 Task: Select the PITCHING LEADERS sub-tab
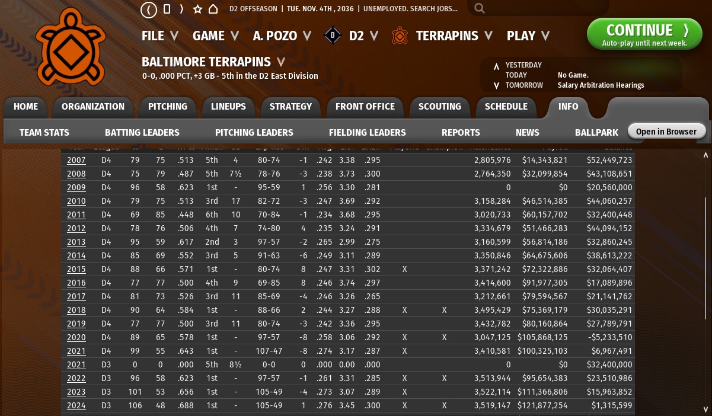click(254, 133)
